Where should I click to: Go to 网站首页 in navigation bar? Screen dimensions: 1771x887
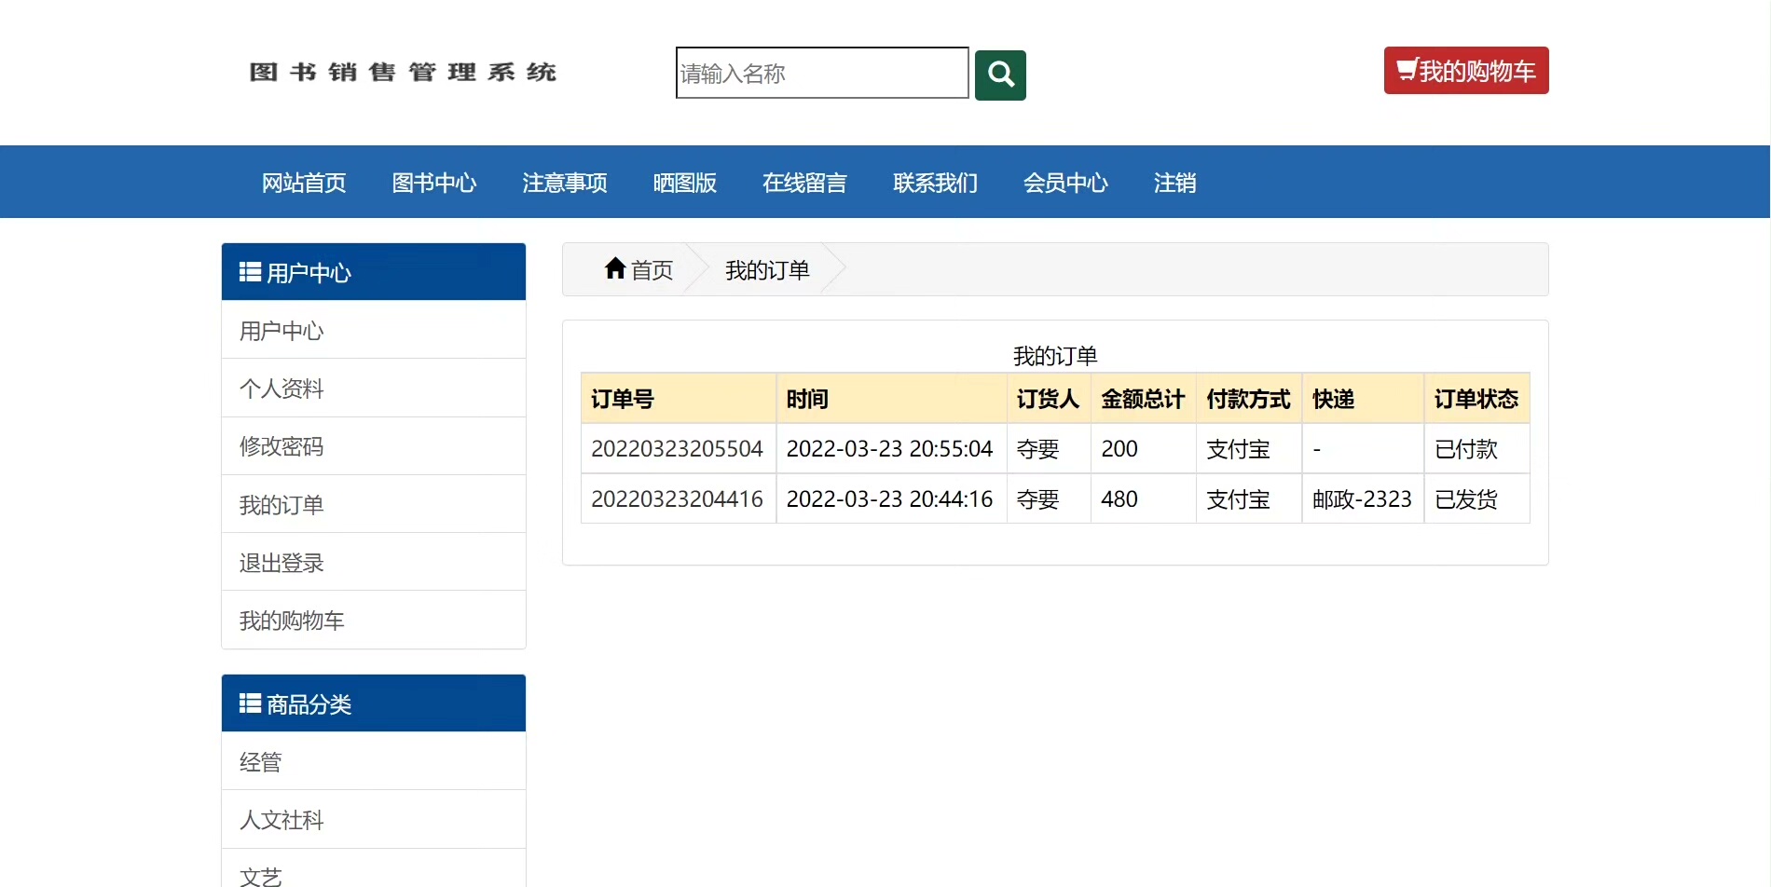tap(304, 183)
